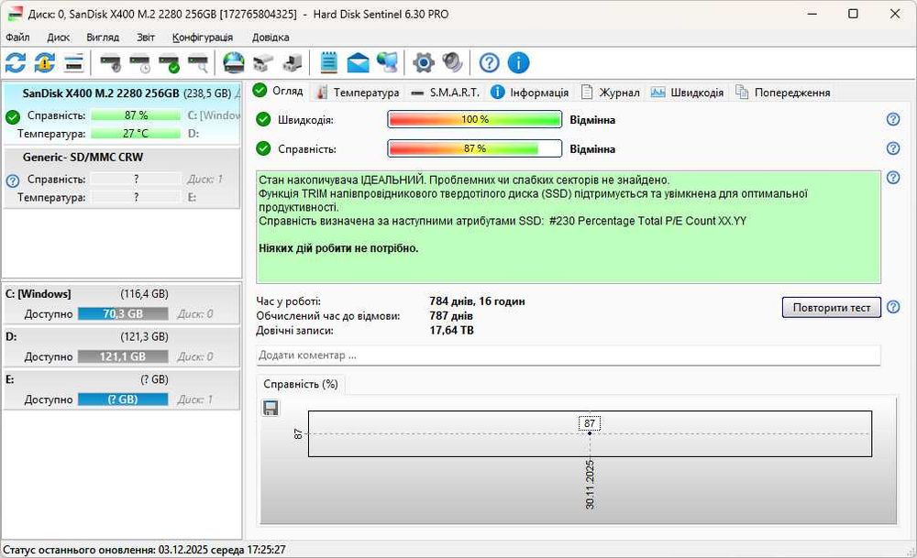Click help icon beside green status text box
Screen dimensions: 917x558
point(893,178)
